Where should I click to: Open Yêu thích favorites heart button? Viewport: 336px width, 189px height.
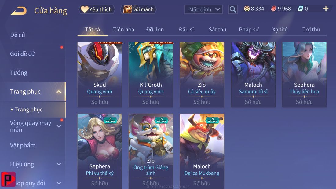point(97,9)
